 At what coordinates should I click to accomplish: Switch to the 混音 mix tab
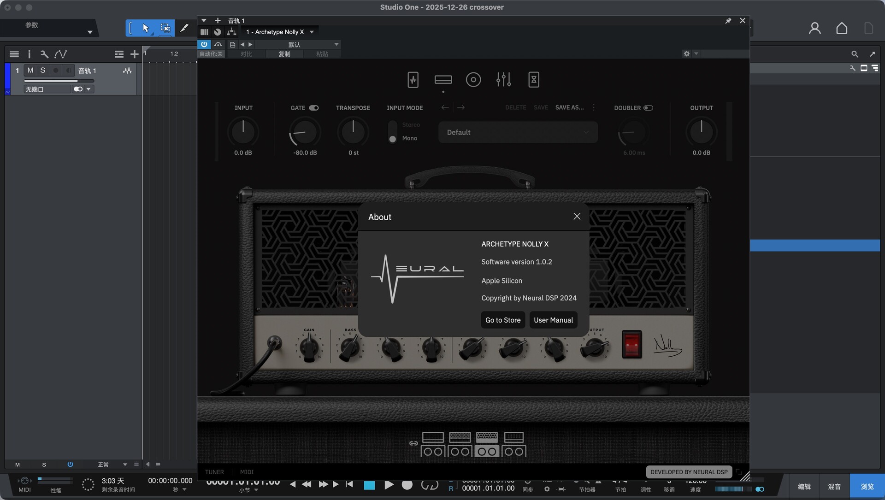click(x=834, y=487)
